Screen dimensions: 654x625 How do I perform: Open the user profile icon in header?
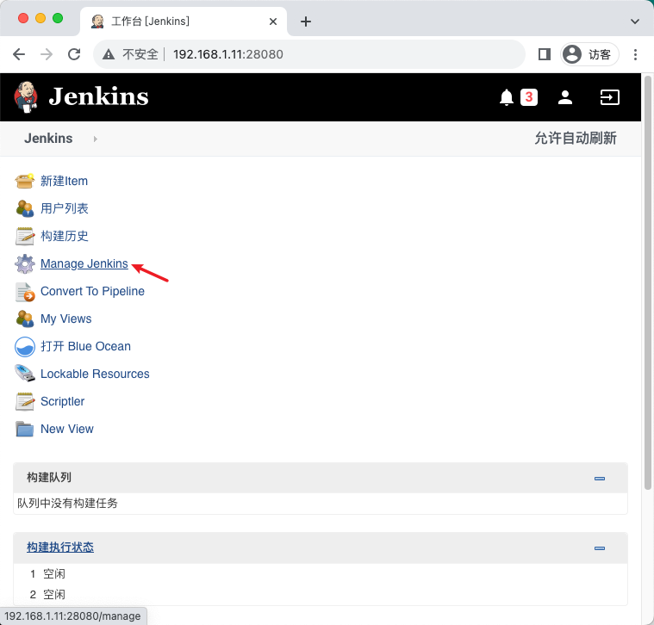(x=565, y=97)
